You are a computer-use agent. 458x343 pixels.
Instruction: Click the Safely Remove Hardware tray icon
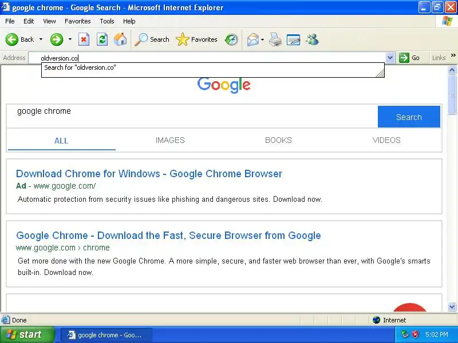tap(405, 334)
